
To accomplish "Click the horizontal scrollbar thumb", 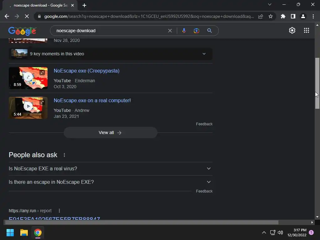I will point(142,222).
